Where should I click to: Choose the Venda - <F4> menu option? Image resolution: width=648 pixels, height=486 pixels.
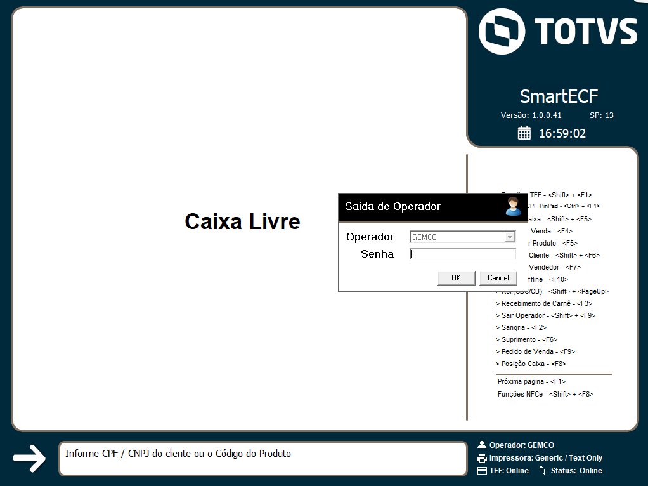(551, 231)
